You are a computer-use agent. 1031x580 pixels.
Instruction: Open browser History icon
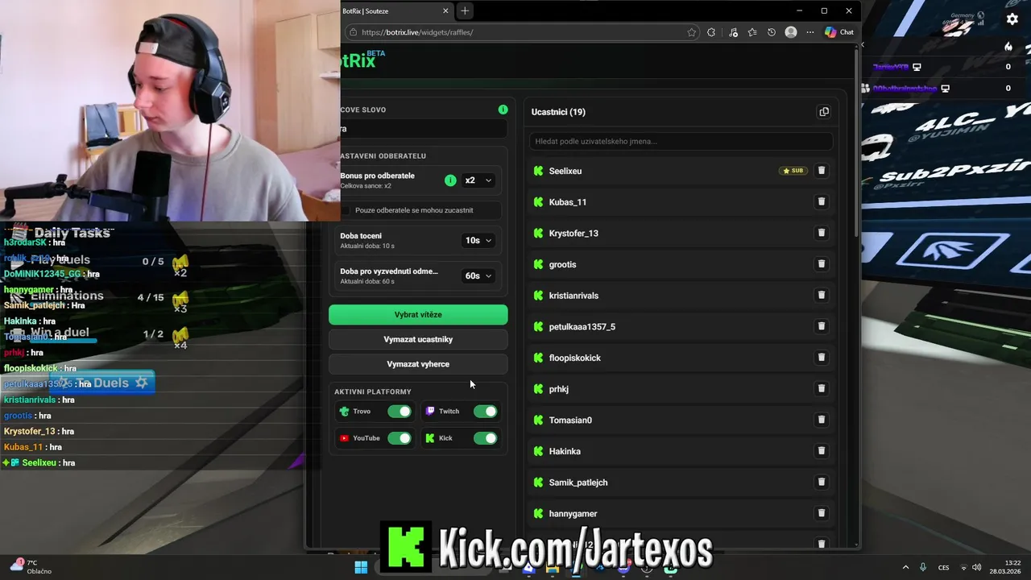772,32
